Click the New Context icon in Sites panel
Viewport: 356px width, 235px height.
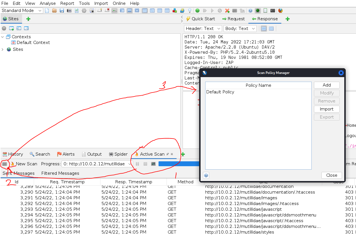click(11, 28)
